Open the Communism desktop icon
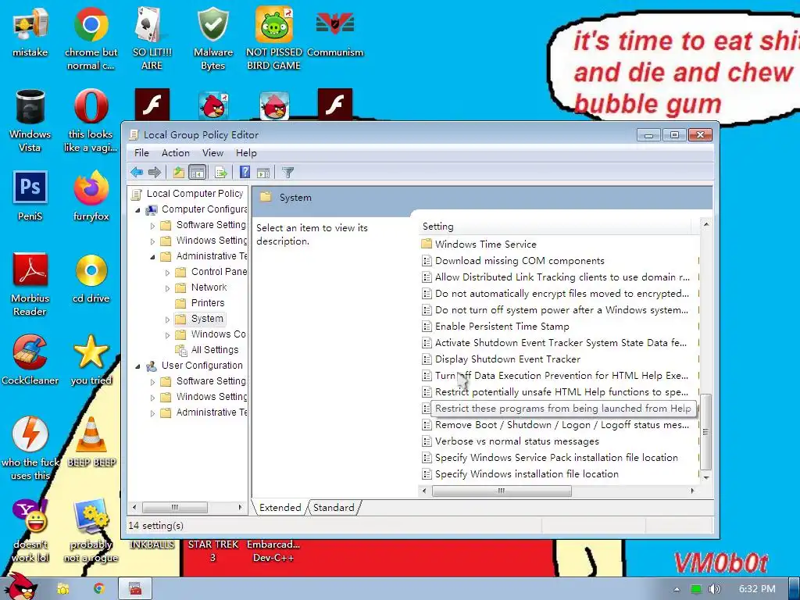 335,33
